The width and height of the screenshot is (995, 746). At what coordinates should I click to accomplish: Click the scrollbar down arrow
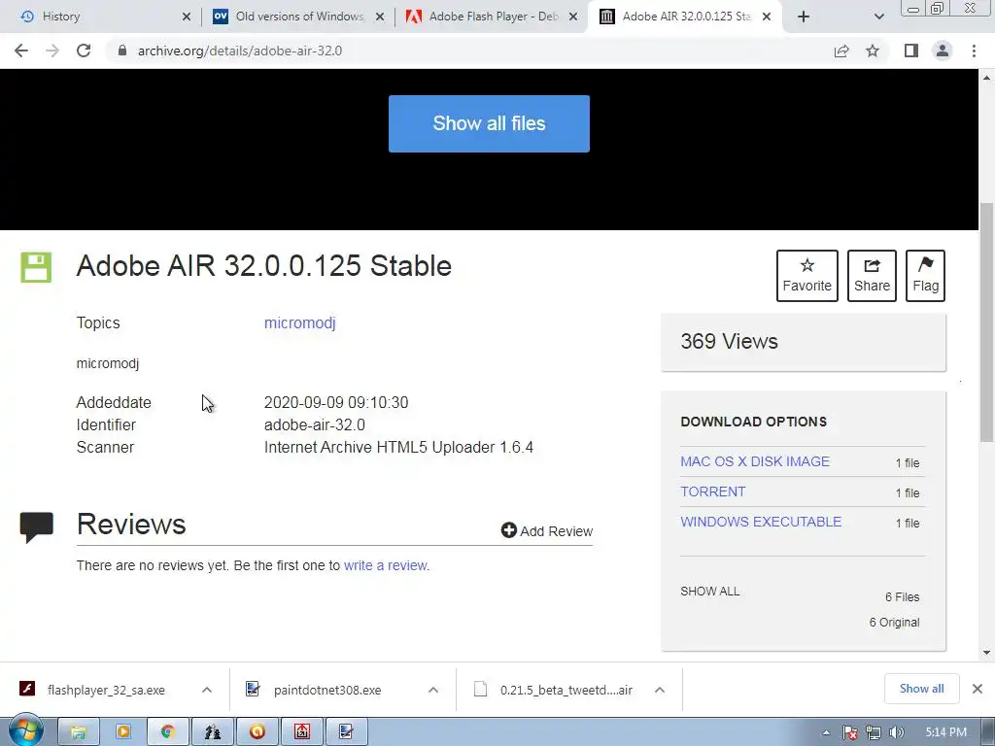pyautogui.click(x=987, y=652)
